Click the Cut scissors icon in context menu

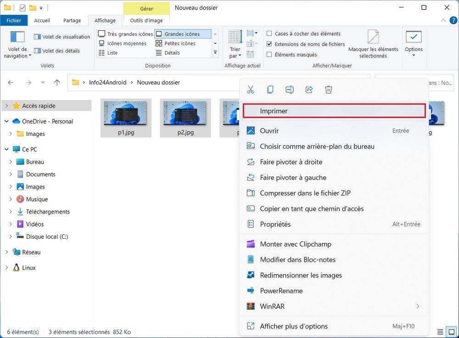click(251, 90)
